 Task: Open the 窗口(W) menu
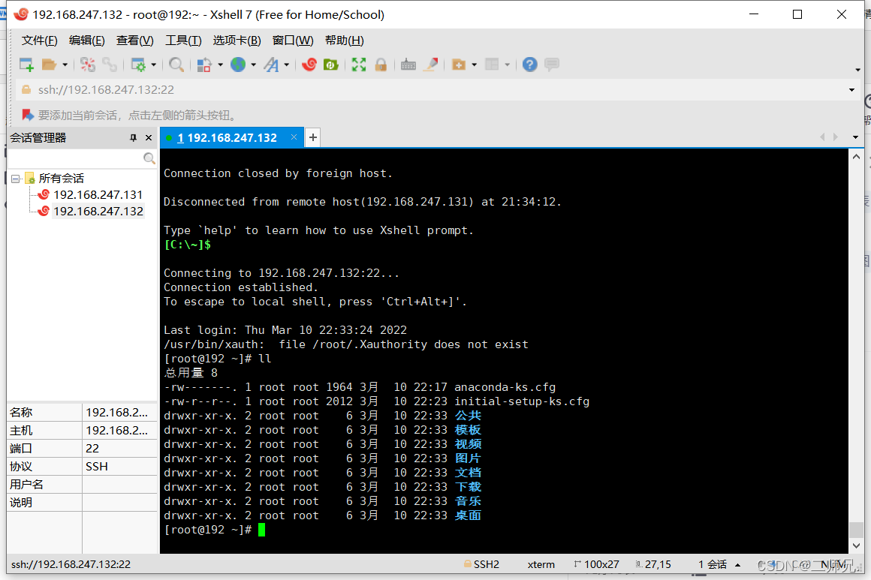293,40
